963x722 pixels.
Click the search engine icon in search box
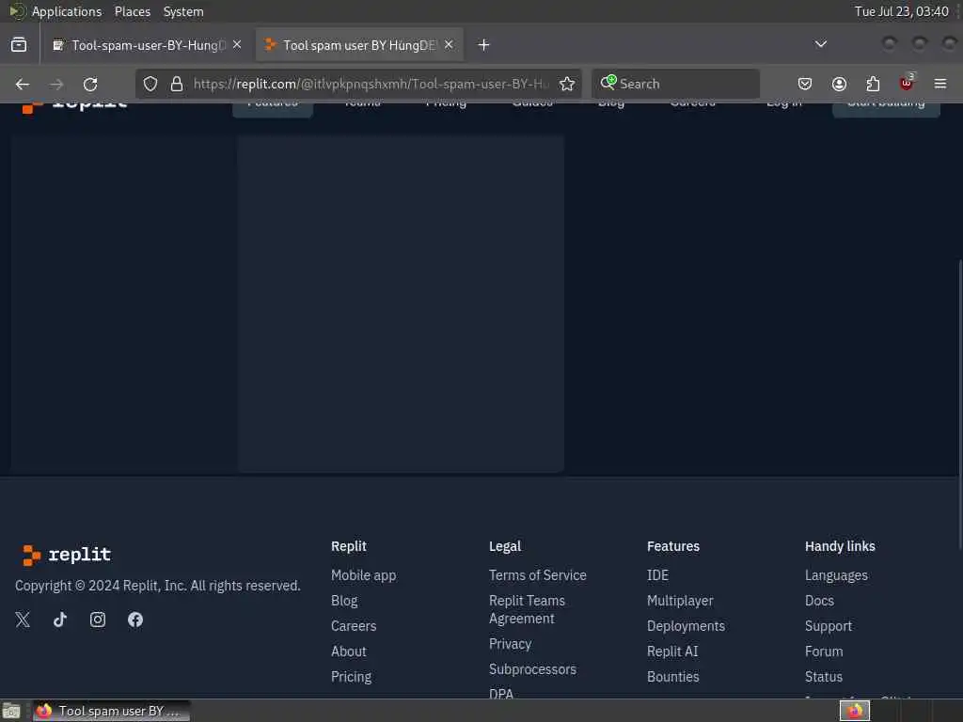coord(608,83)
